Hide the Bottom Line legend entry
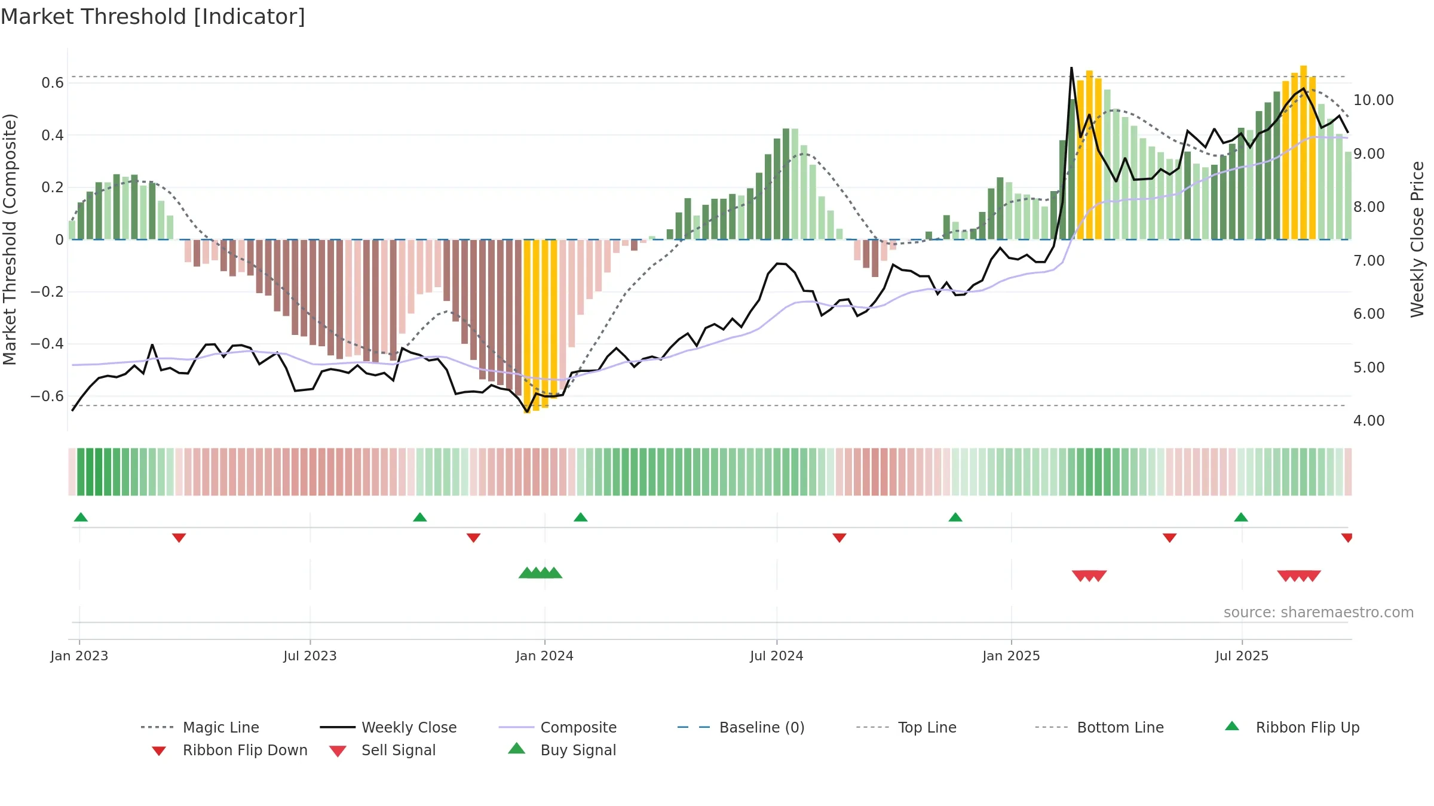 (1099, 727)
